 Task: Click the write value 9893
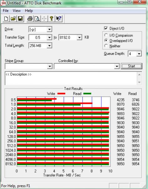(120, 113)
